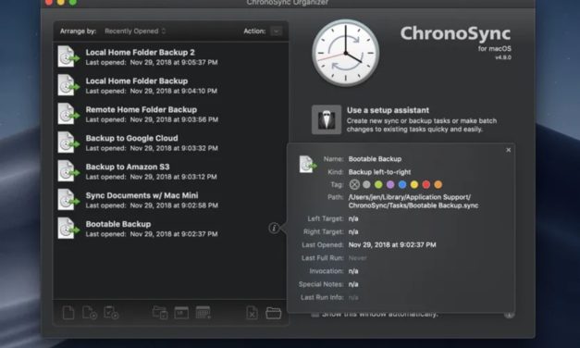The image size is (580, 348).
Task: Select Local Home Folder Backup 2 task
Action: (170, 56)
